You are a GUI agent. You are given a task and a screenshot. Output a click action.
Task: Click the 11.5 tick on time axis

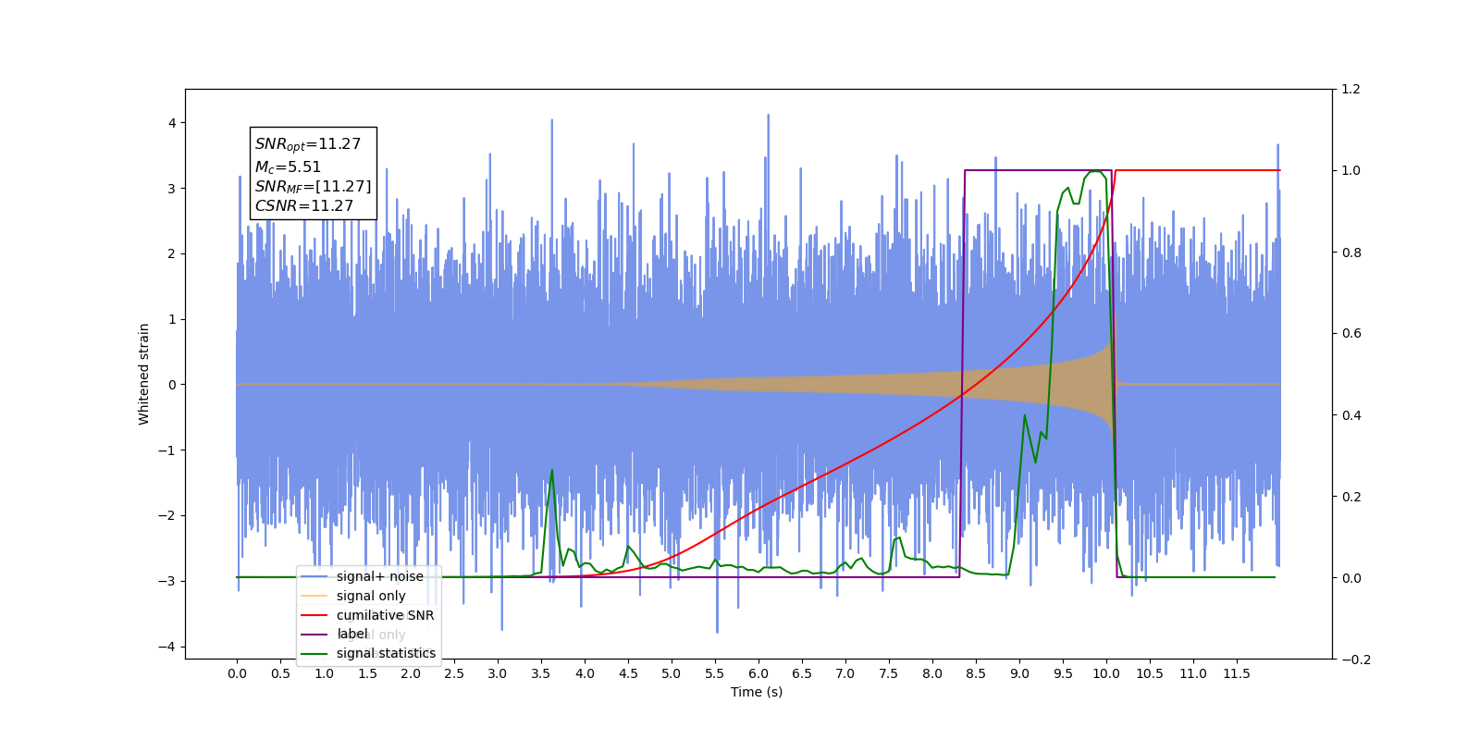(1237, 673)
